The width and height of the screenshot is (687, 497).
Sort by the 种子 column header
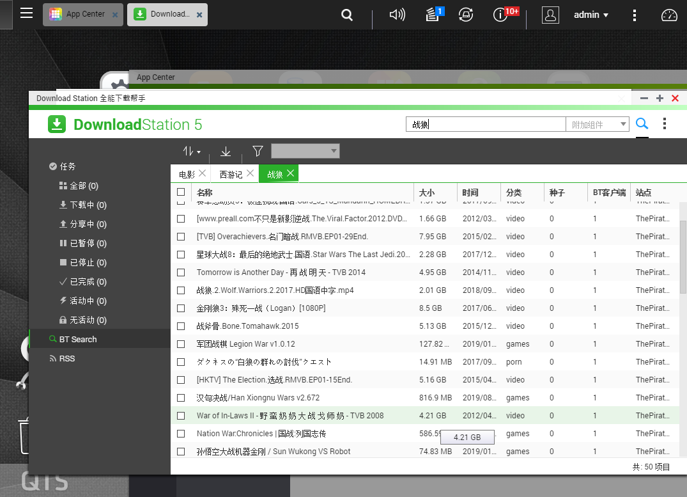566,192
